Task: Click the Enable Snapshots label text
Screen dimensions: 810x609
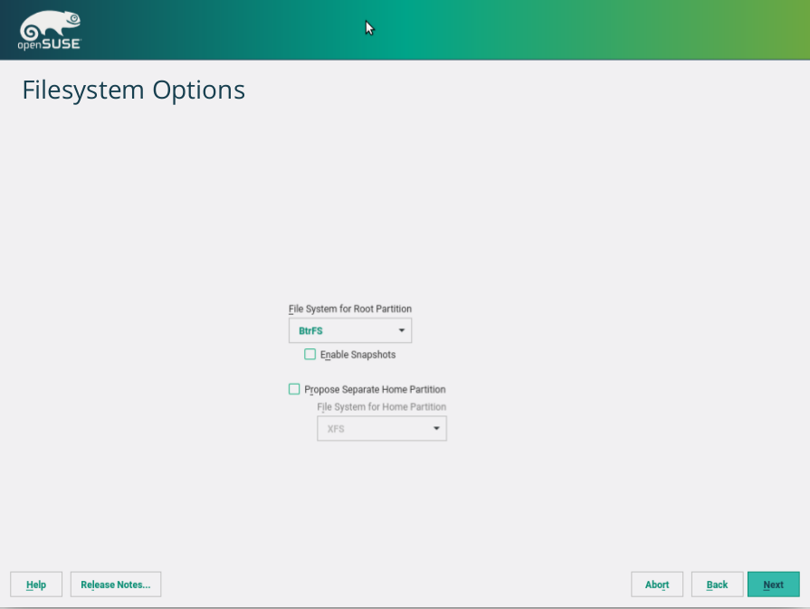Action: [x=357, y=355]
